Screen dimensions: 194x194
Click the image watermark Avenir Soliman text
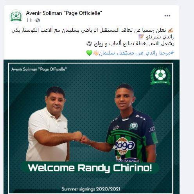coord(39,69)
